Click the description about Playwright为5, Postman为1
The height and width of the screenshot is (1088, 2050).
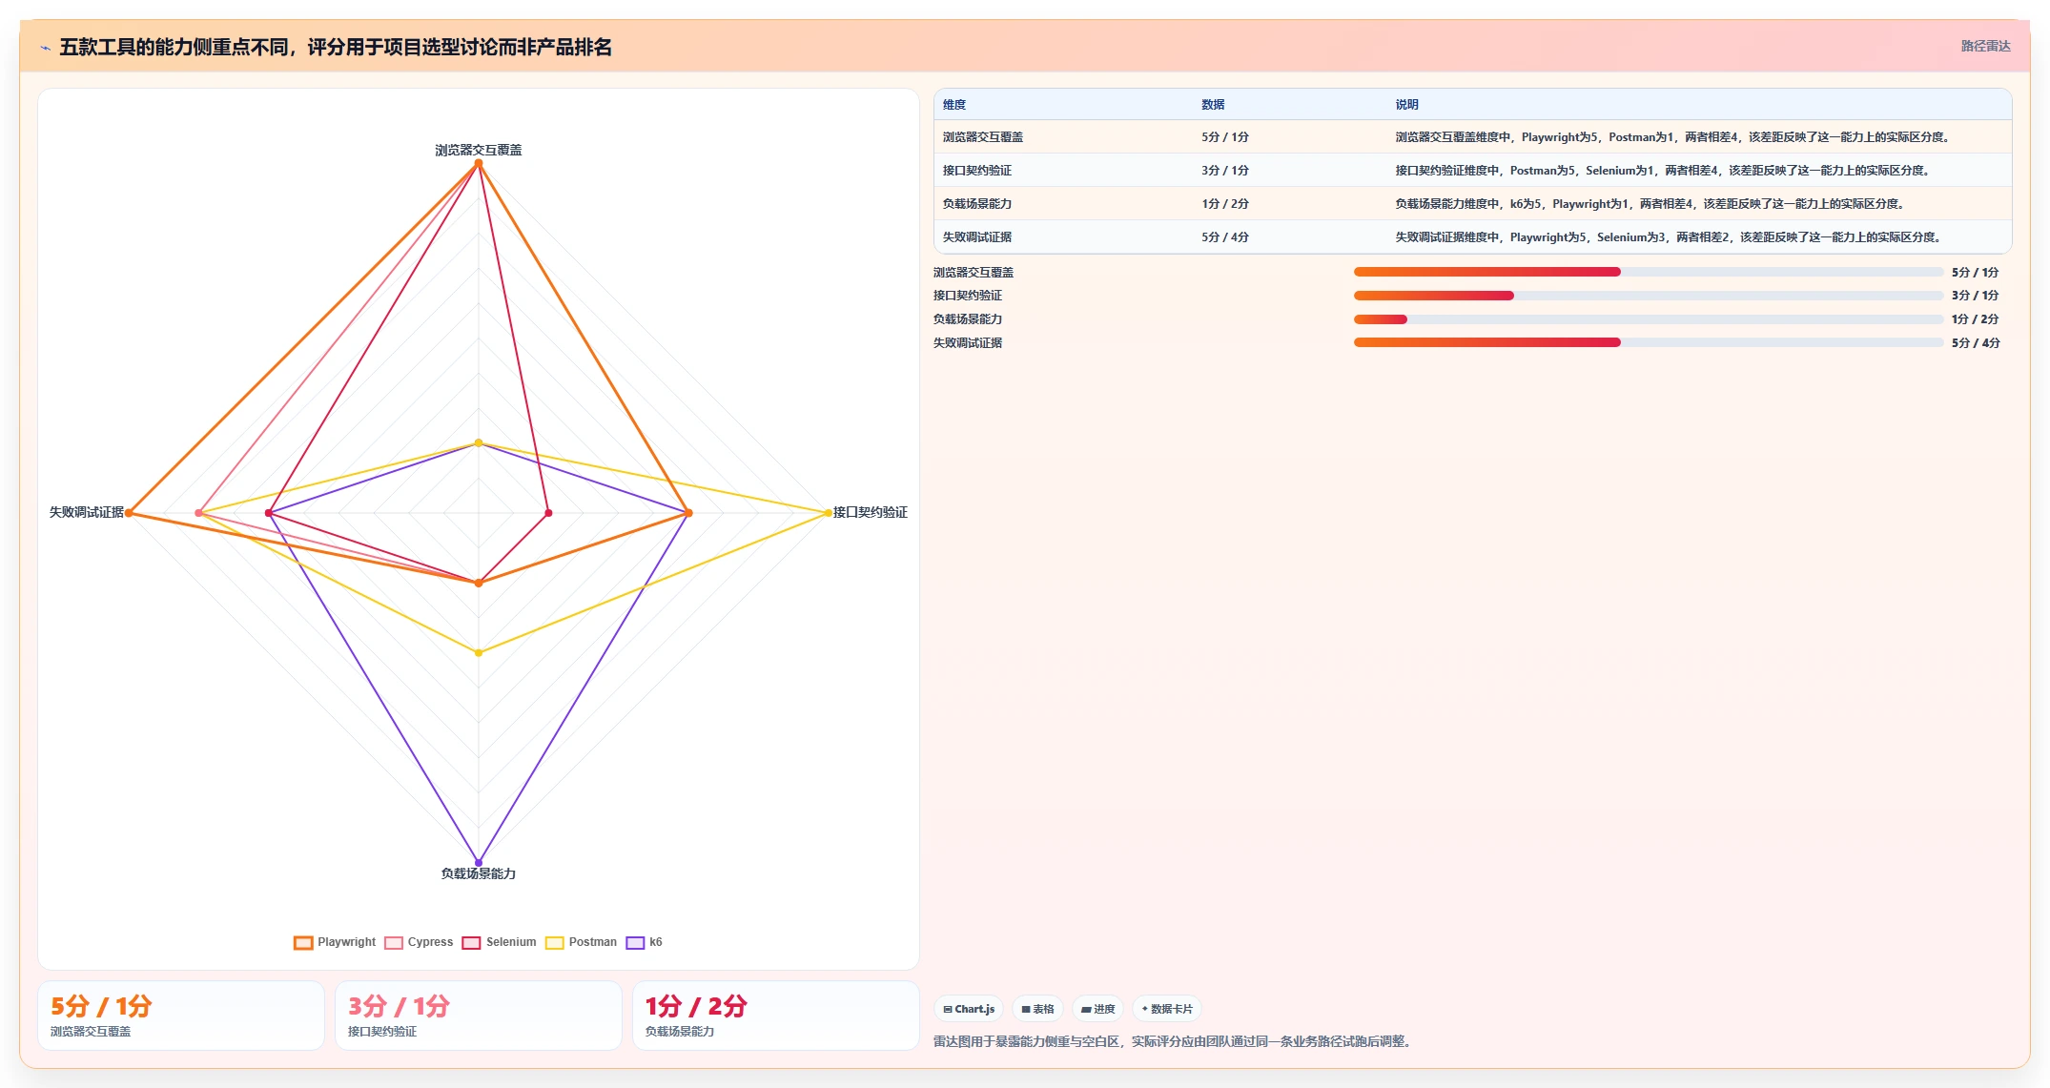tap(1674, 137)
